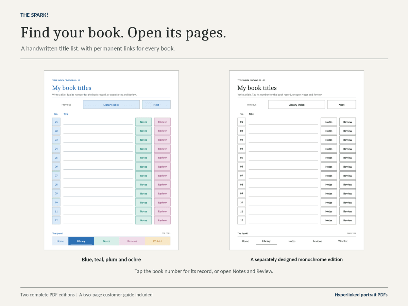Select Library tab in monochrome edition footer
Image resolution: width=408 pixels, height=306 pixels.
tap(266, 241)
